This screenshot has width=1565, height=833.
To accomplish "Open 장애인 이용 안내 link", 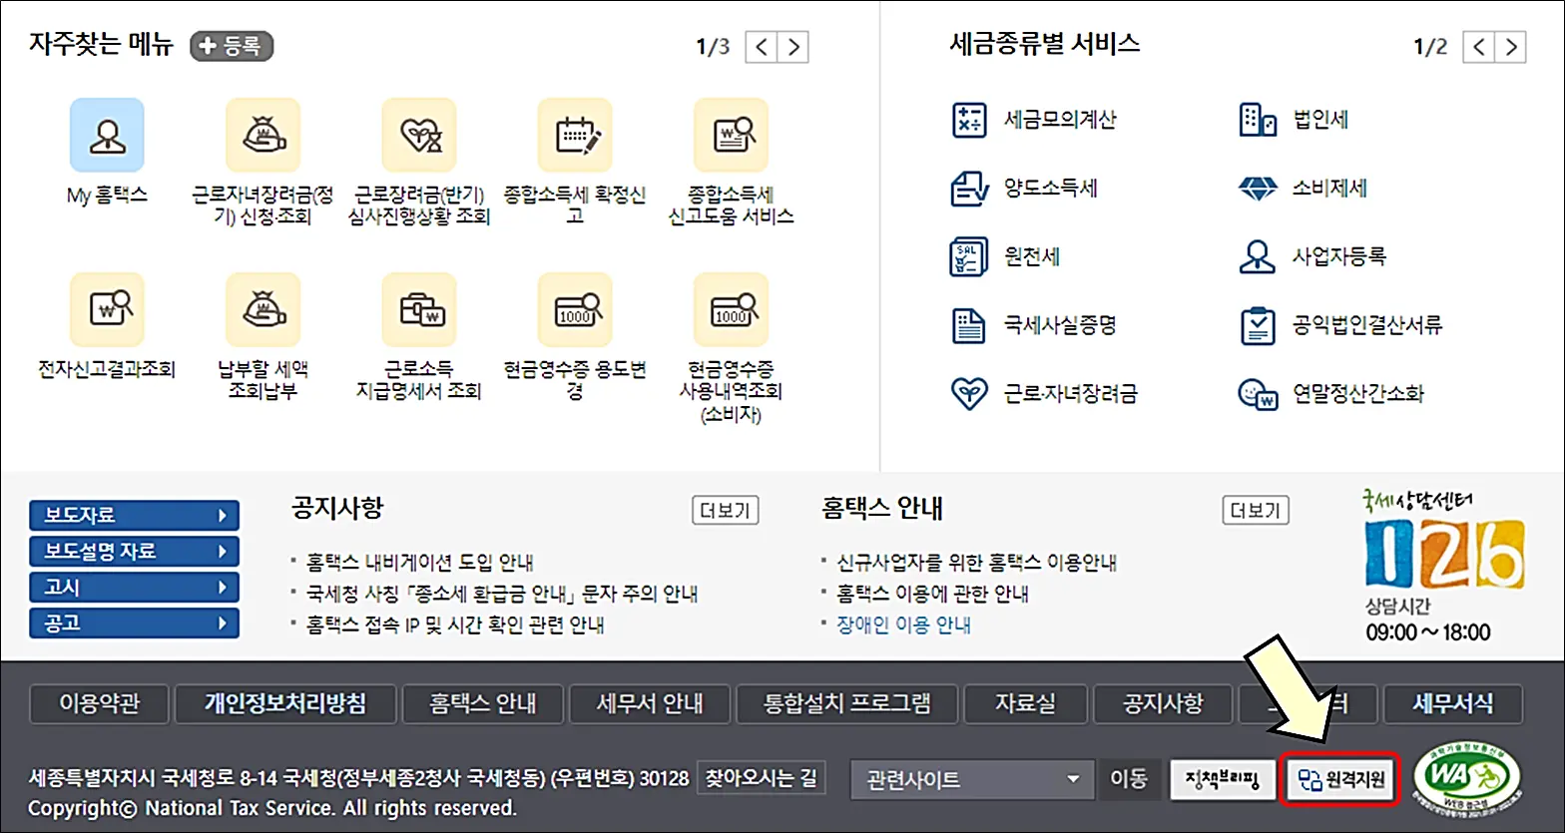I will (904, 625).
